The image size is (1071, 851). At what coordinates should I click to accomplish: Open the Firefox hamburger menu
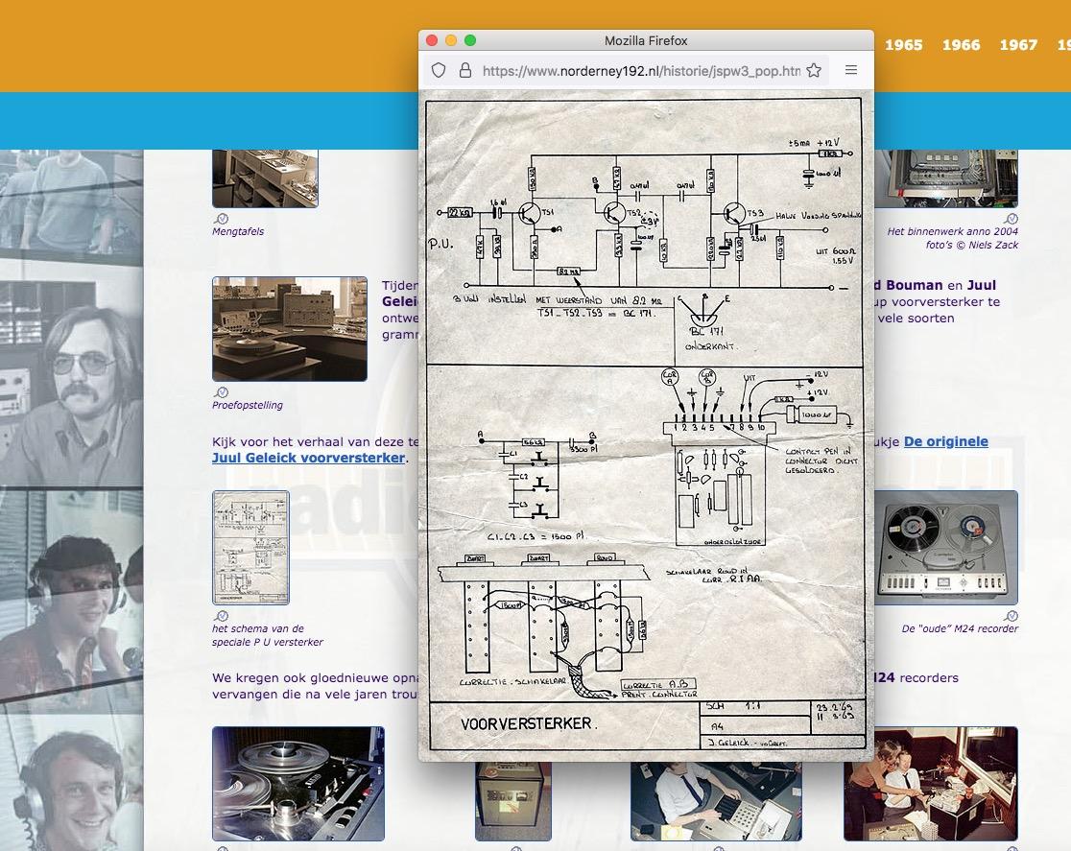(x=850, y=70)
